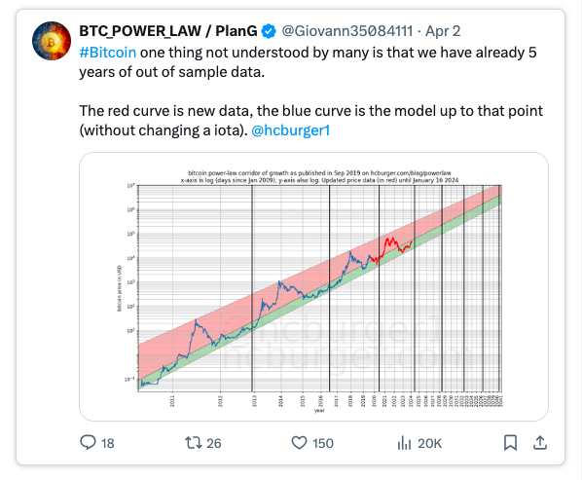Click the retweet arrows icon
Viewport: 582px width, 480px height.
[x=194, y=442]
